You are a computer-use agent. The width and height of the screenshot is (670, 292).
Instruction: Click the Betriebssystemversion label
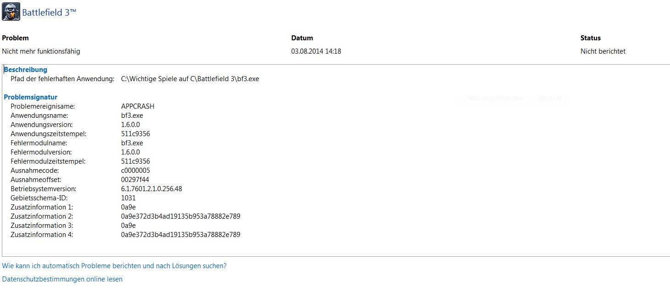pyautogui.click(x=44, y=189)
